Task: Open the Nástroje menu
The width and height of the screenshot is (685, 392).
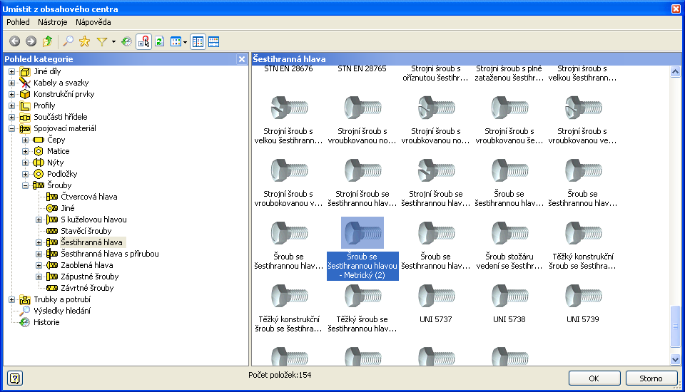Action: point(52,22)
